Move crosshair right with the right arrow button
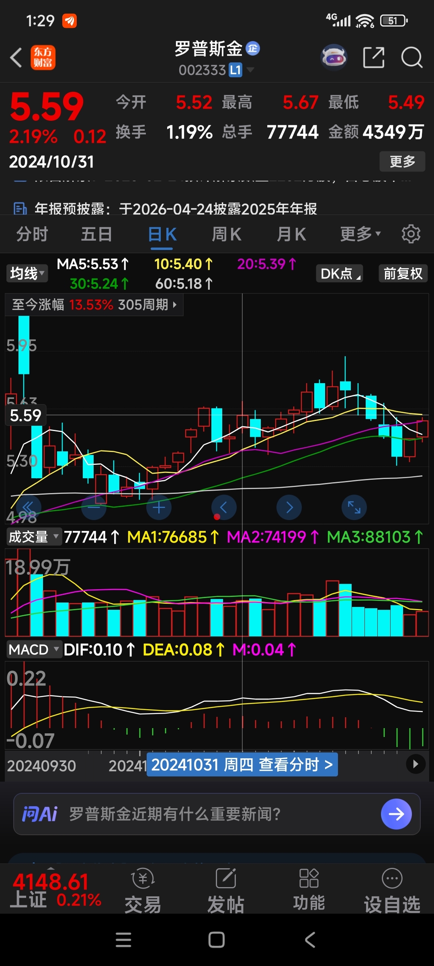Screen dimensions: 434x966 289,507
